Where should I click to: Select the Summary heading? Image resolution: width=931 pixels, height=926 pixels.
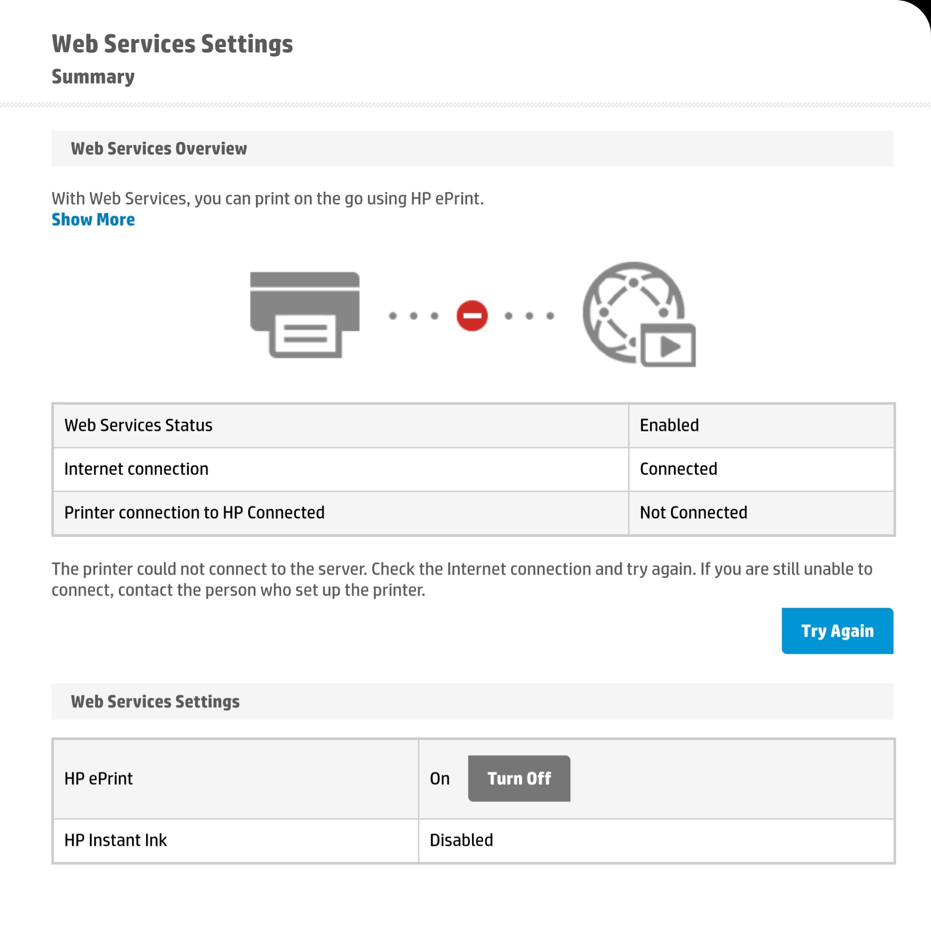[x=93, y=76]
